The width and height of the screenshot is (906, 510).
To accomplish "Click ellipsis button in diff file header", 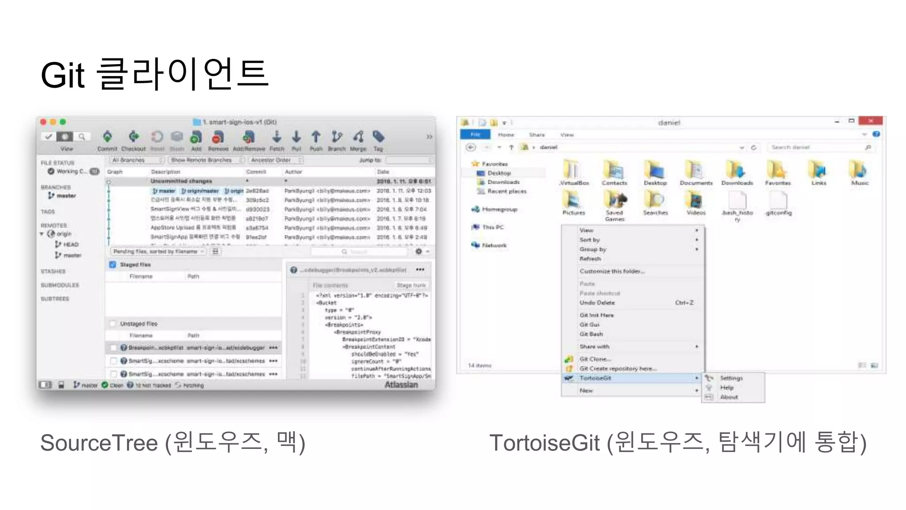I will click(x=420, y=270).
